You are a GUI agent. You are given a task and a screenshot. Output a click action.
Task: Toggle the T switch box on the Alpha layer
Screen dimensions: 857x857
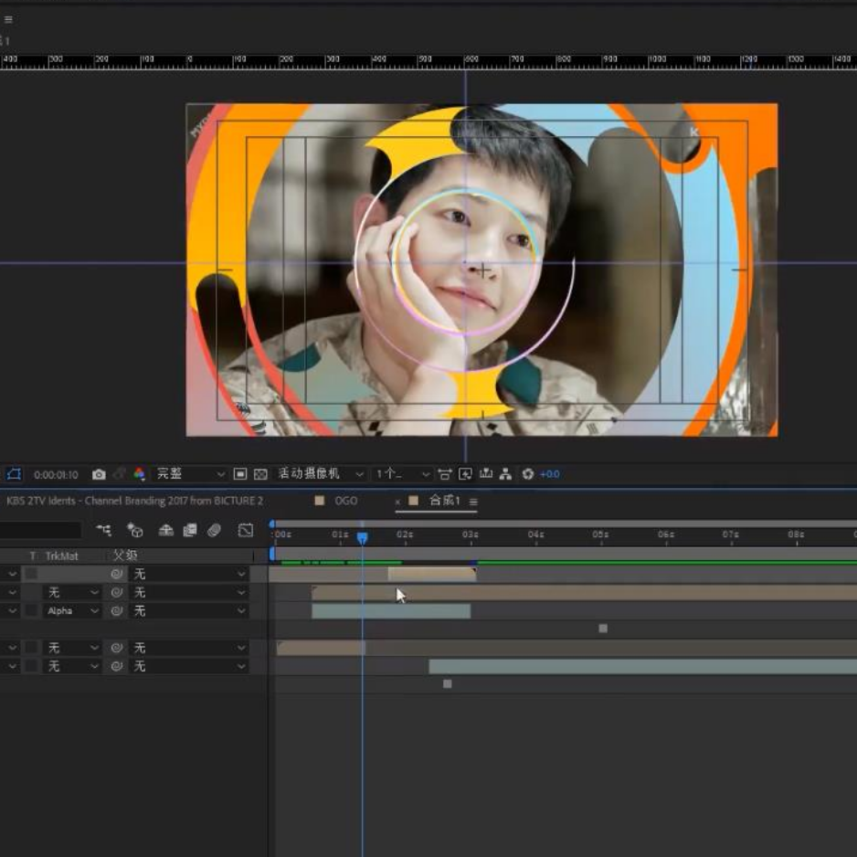[31, 611]
